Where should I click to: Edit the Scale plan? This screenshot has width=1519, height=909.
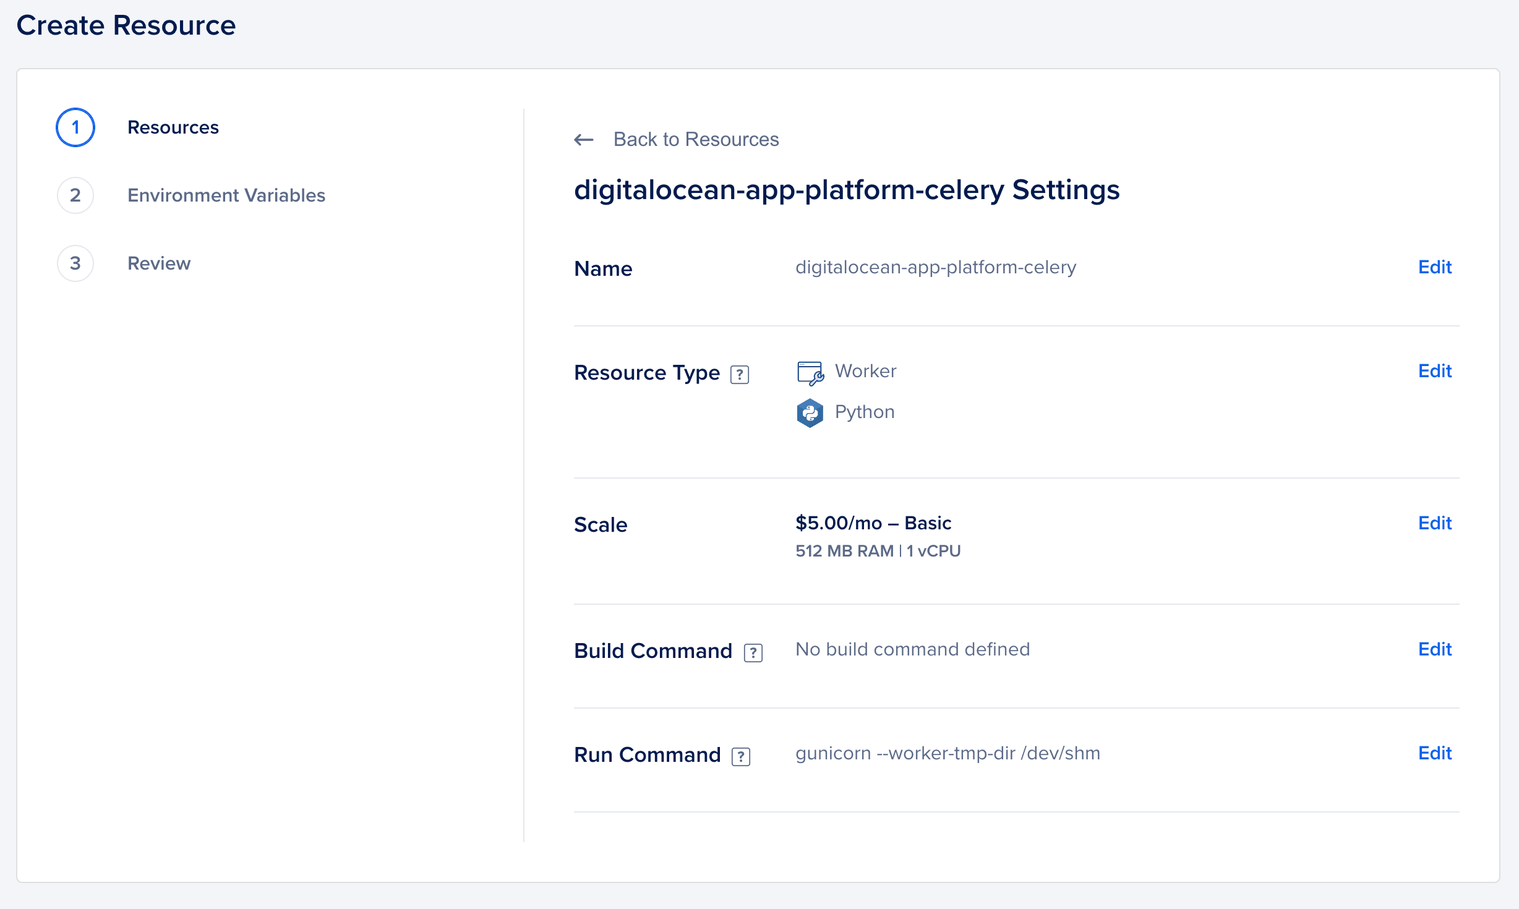pos(1435,523)
